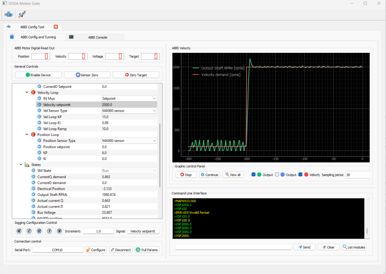Click gear icon next to IN Mux

39,98
